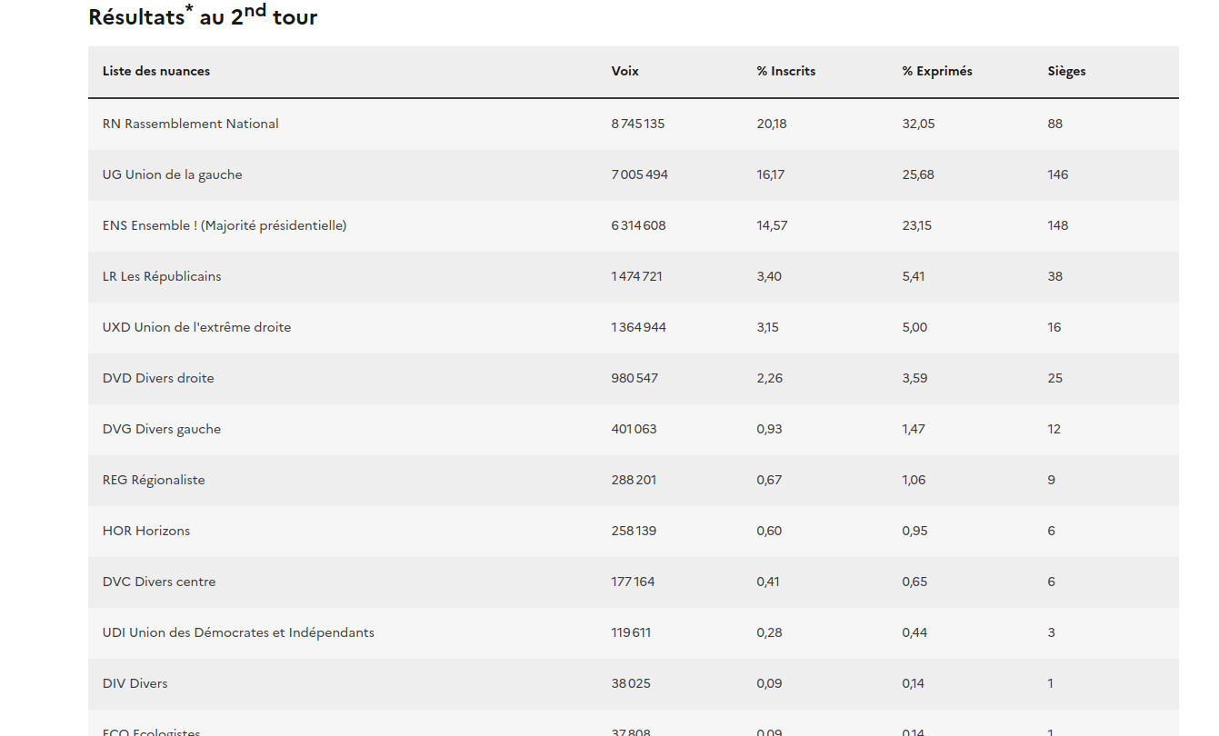Select the 148 seats value for Ensemble

1057,225
